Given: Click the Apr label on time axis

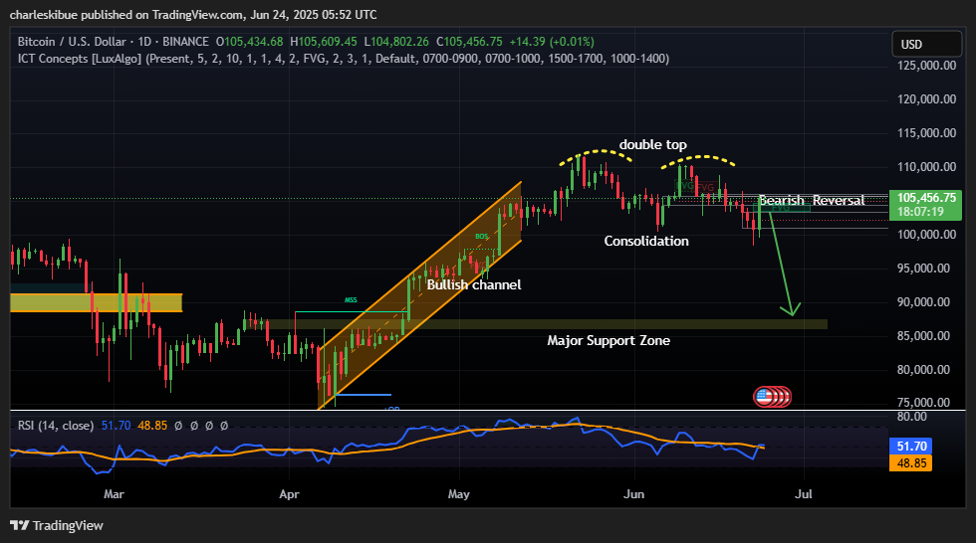Looking at the screenshot, I should point(289,494).
